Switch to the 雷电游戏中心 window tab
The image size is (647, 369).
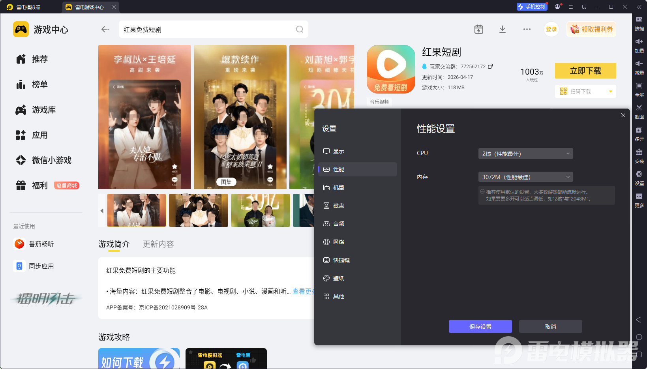[91, 7]
